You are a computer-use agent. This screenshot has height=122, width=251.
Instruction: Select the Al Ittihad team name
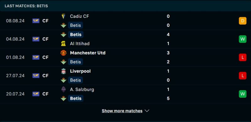(80, 44)
